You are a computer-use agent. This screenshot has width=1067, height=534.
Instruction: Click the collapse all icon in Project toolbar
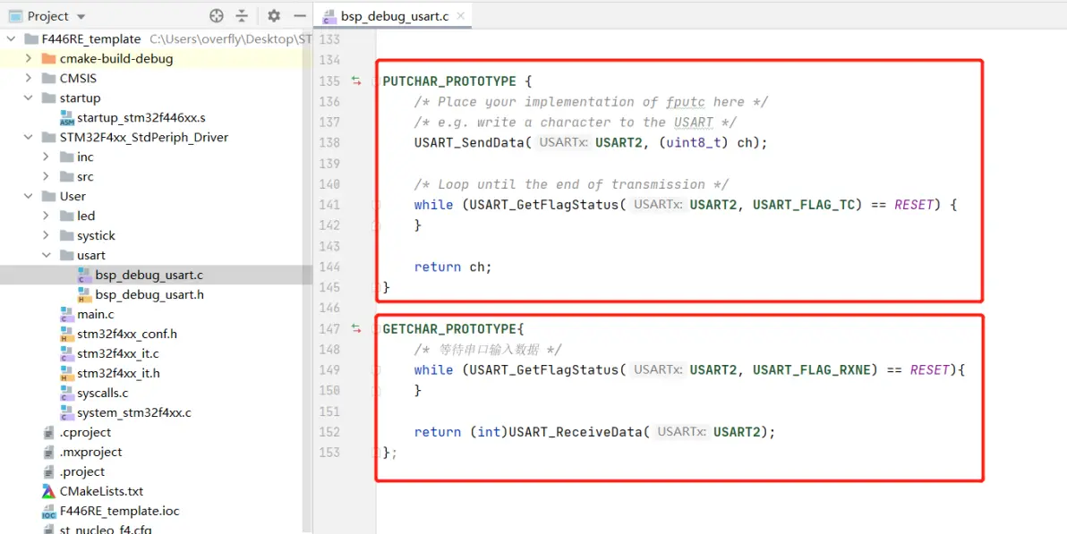pos(242,16)
